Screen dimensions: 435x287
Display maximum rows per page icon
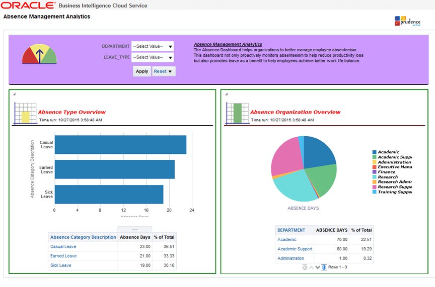(x=324, y=267)
